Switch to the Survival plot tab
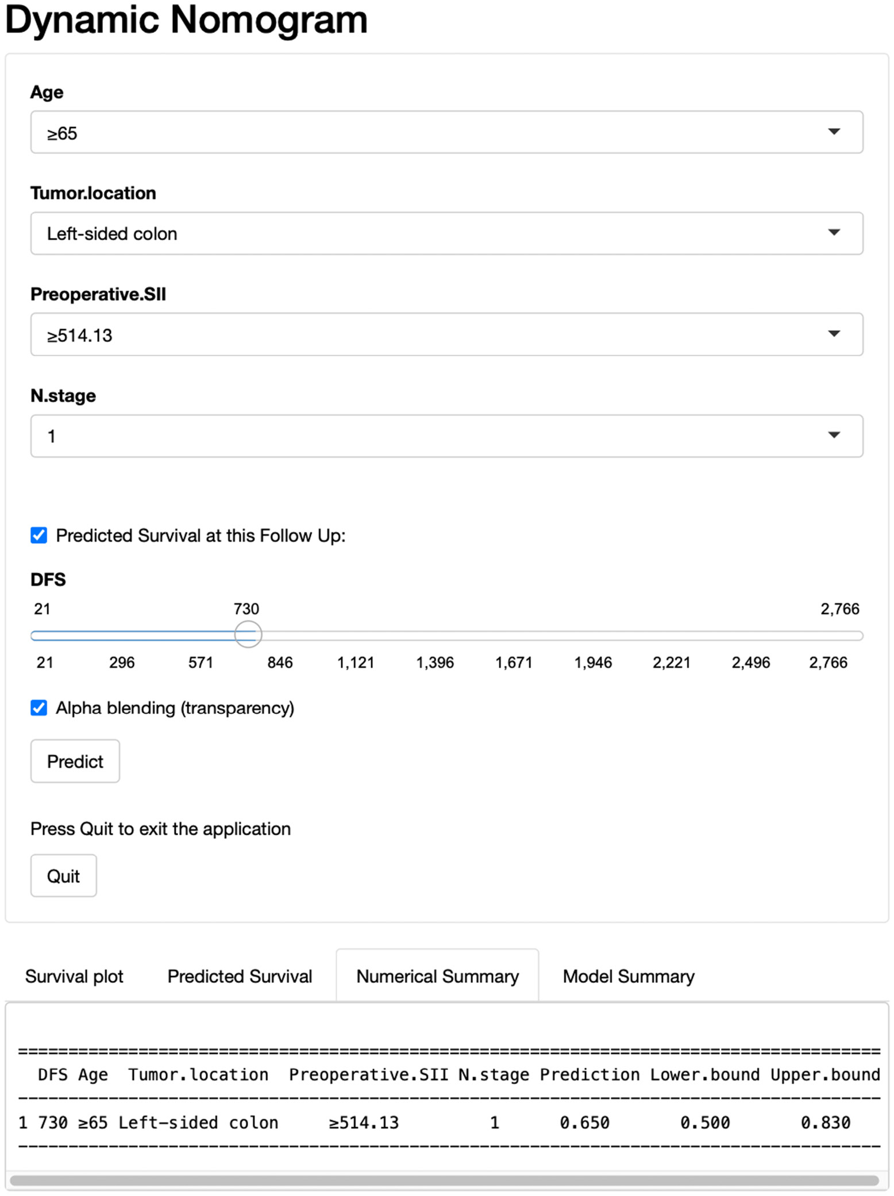The height and width of the screenshot is (1196, 894). pos(74,976)
